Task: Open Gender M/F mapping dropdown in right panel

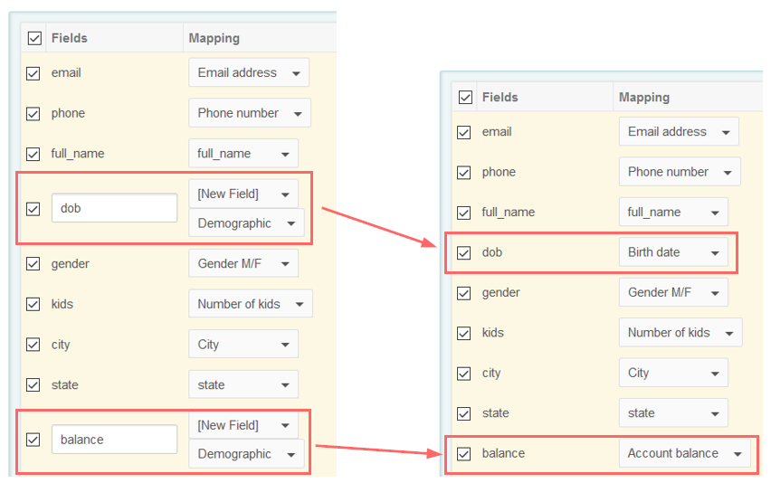Action: [673, 292]
